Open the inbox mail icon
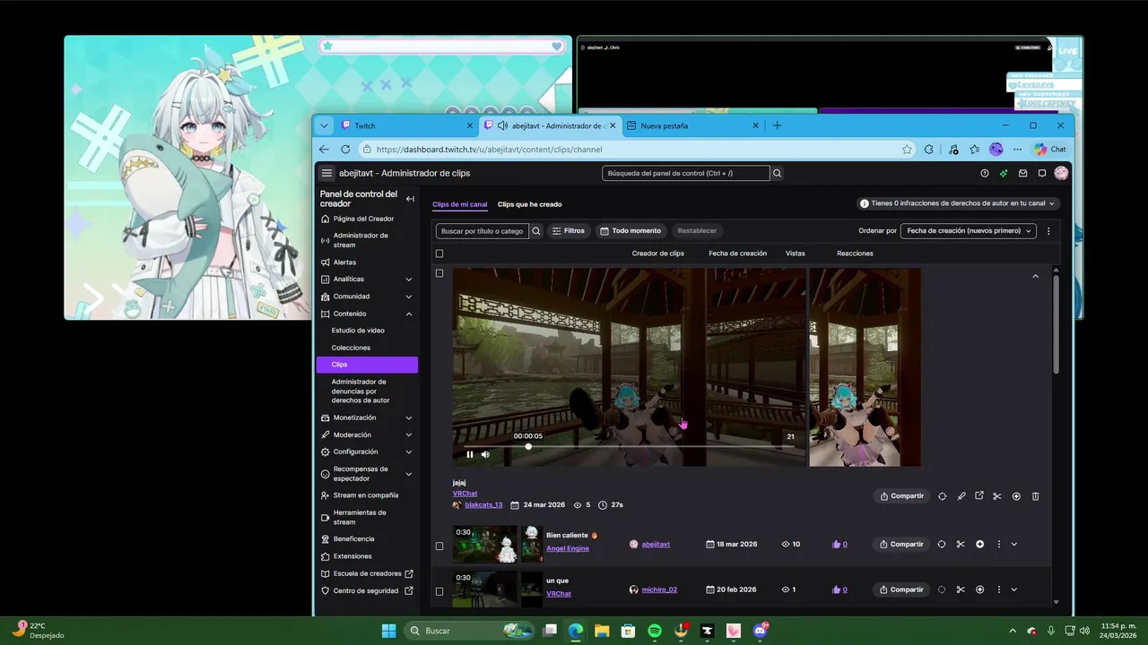This screenshot has width=1148, height=645. (x=1022, y=173)
